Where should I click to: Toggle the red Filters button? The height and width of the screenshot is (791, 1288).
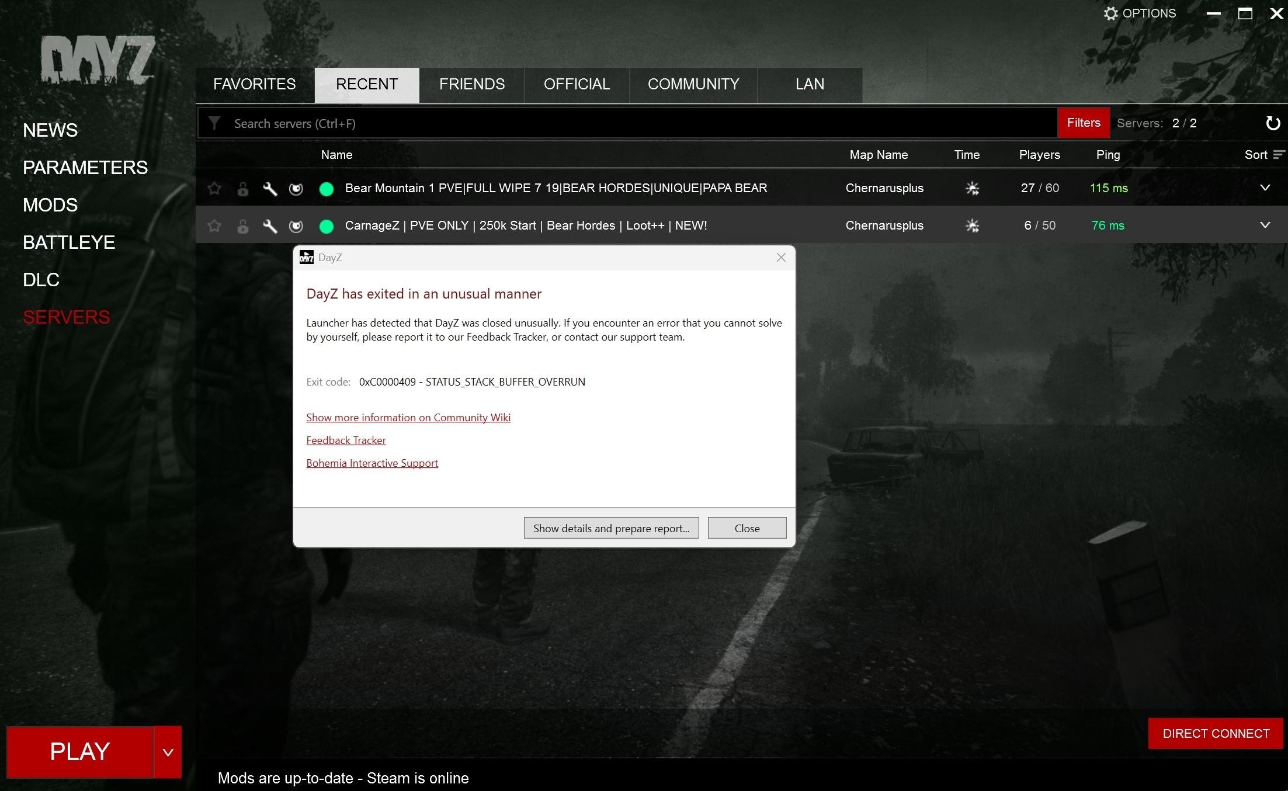pyautogui.click(x=1083, y=123)
